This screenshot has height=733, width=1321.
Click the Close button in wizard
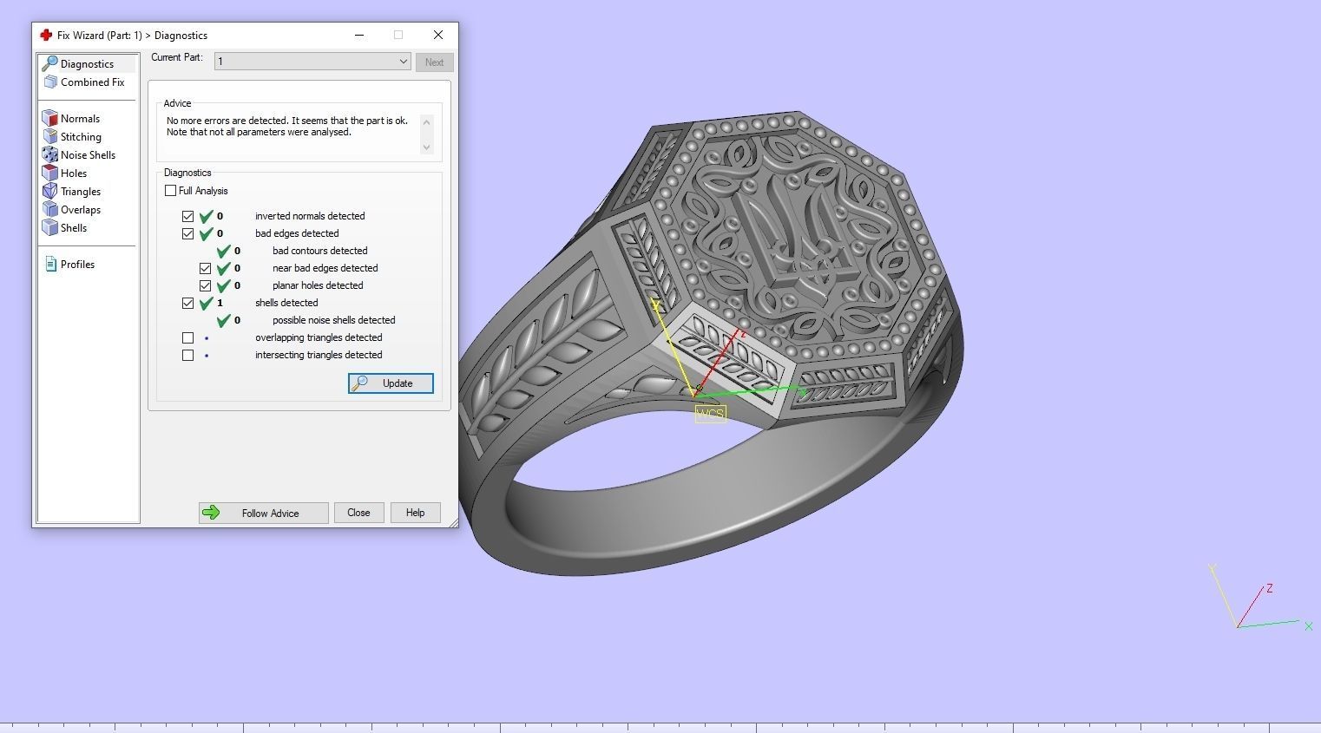[358, 513]
